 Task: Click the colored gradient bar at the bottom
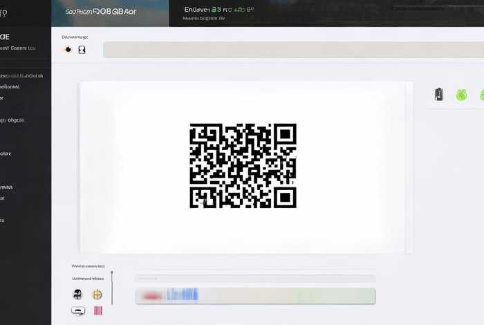pyautogui.click(x=255, y=295)
